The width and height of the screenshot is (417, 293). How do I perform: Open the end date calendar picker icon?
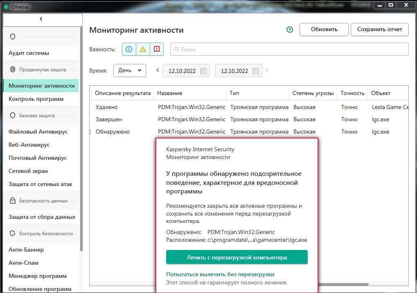pos(256,70)
